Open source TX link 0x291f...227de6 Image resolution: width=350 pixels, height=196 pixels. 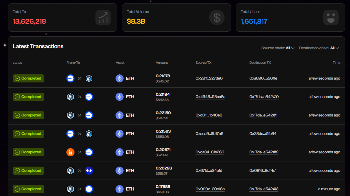click(209, 78)
